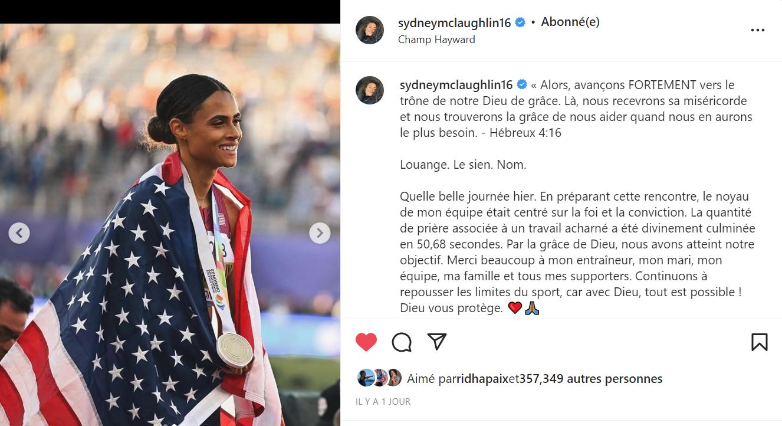Open sydneymclaughlin16 profile picture in header

point(370,30)
